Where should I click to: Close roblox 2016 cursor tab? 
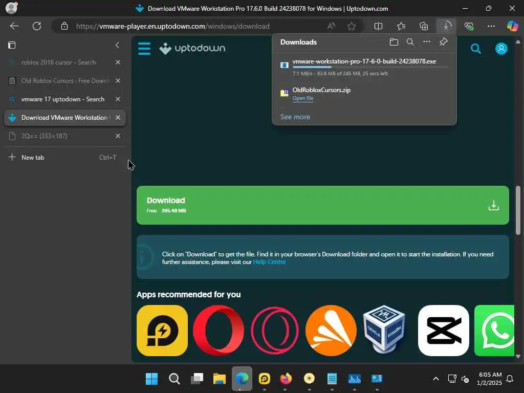pyautogui.click(x=118, y=62)
